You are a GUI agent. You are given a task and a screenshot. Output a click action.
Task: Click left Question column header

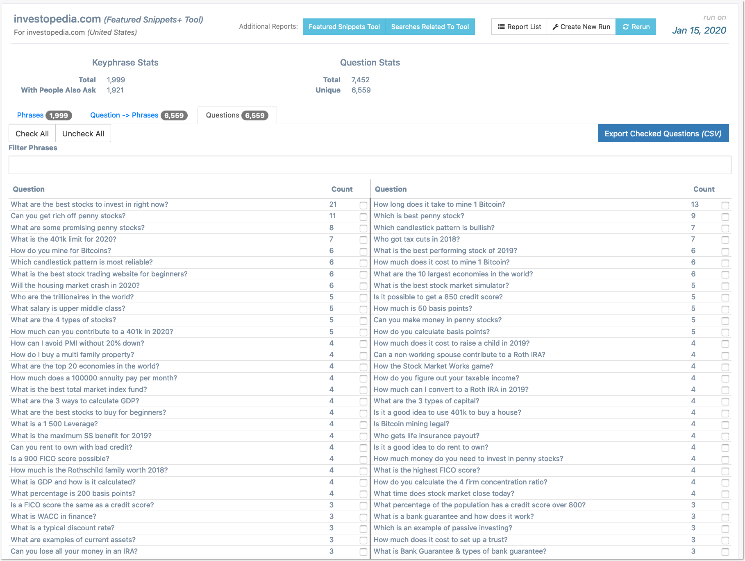coord(29,189)
